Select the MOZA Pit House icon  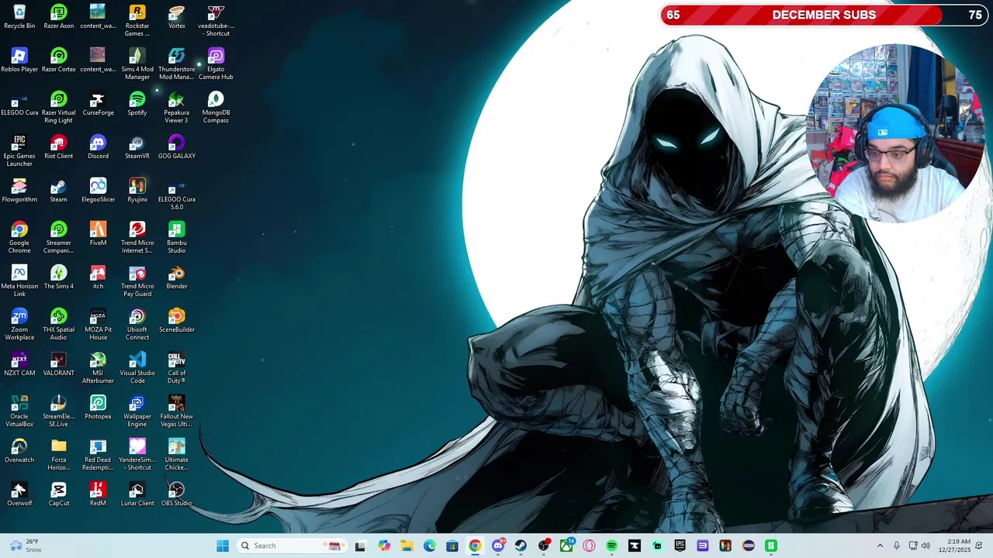click(x=98, y=325)
